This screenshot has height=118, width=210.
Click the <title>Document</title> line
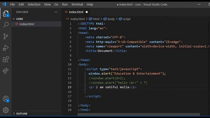[106, 51]
